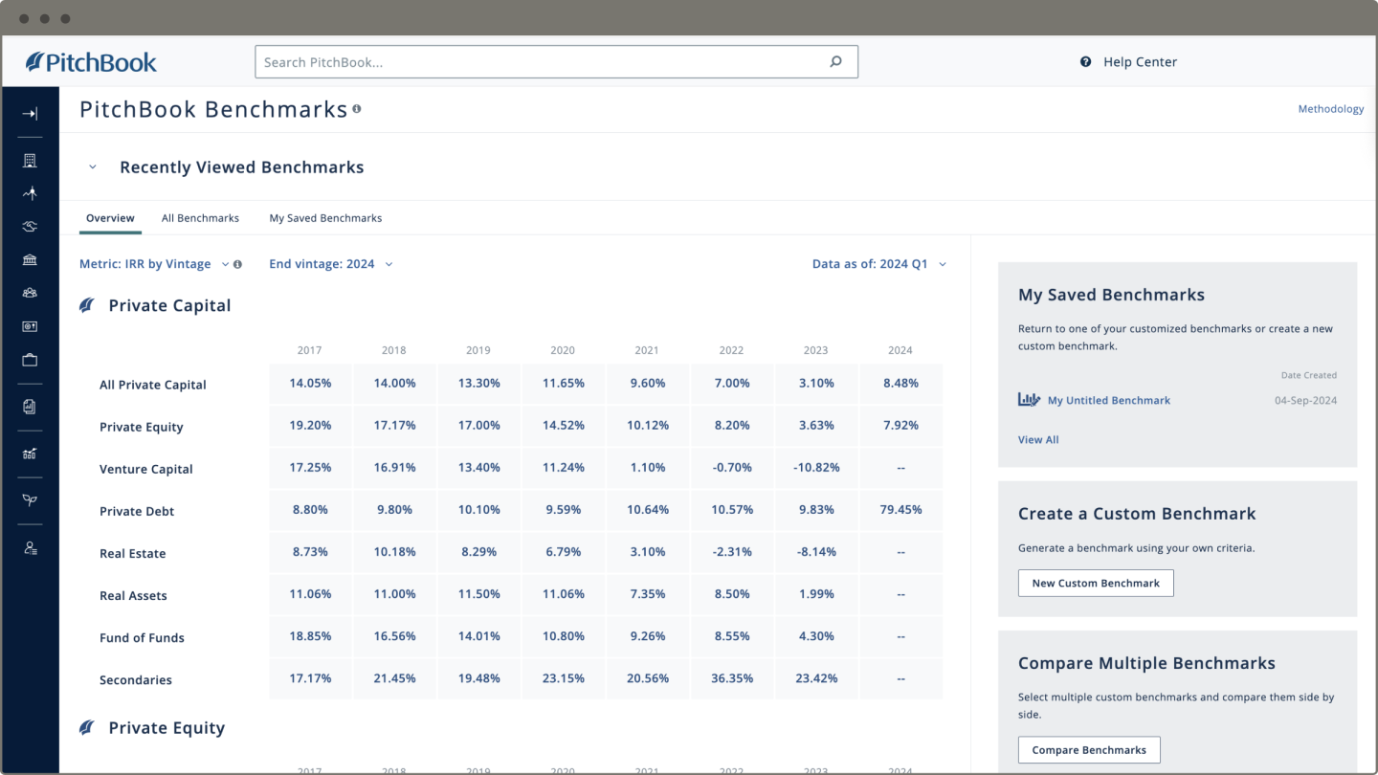The height and width of the screenshot is (775, 1378).
Task: Click Private Equity 2017 value 19.20%
Action: [x=310, y=425]
